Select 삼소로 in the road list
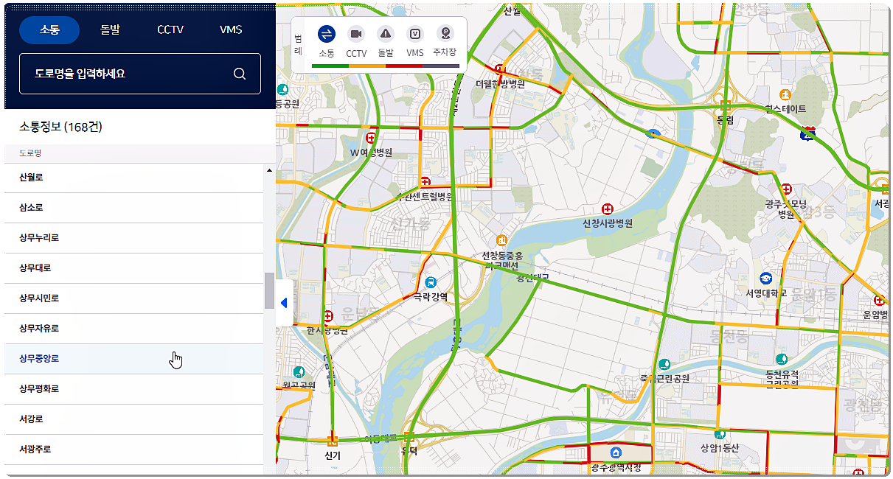Screen dimensions: 893x479 click(x=134, y=208)
